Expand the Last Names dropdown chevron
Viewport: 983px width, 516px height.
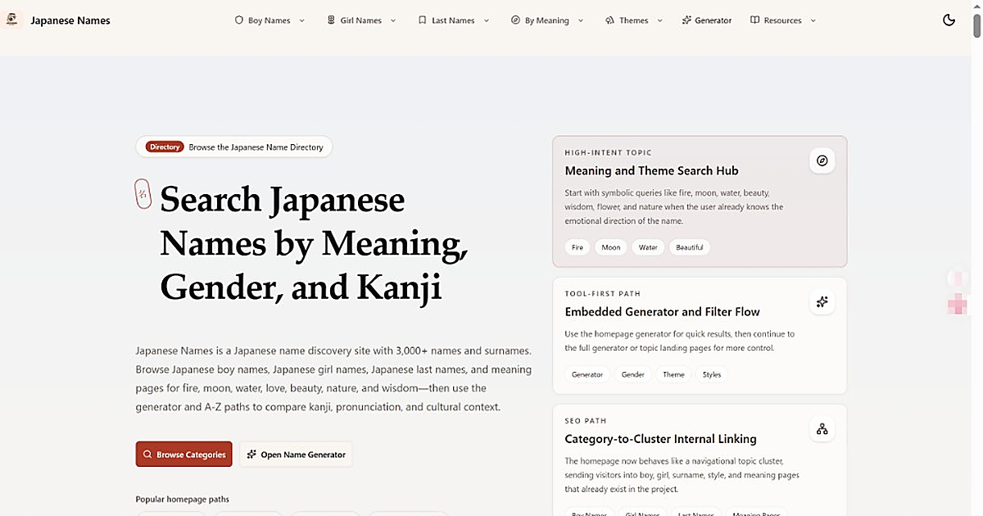(487, 20)
